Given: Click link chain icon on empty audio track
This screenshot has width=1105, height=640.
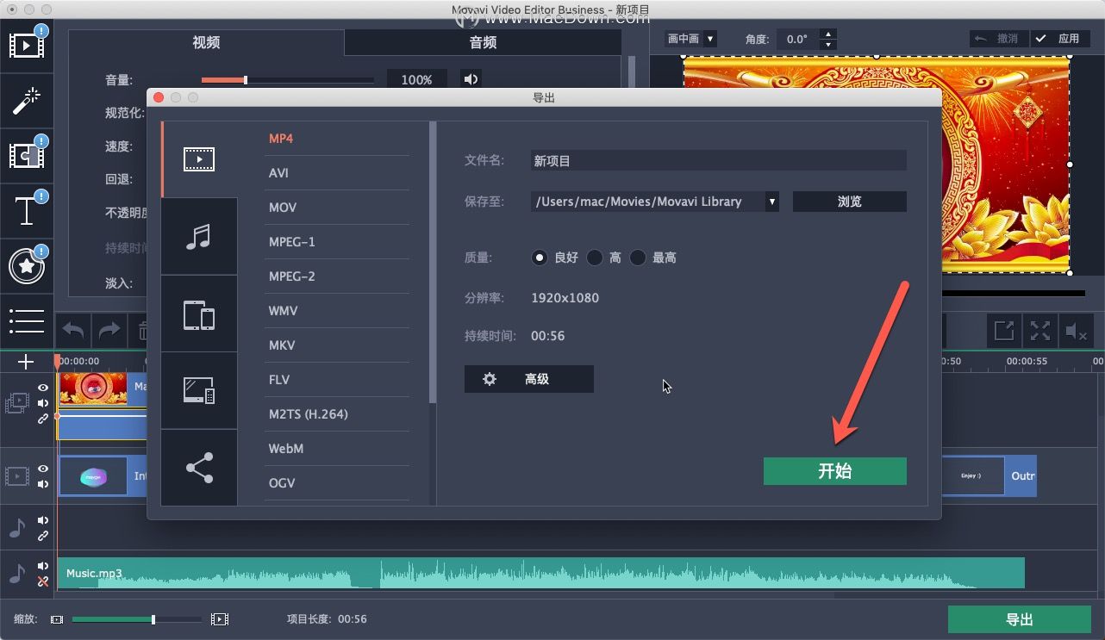Looking at the screenshot, I should [x=43, y=536].
